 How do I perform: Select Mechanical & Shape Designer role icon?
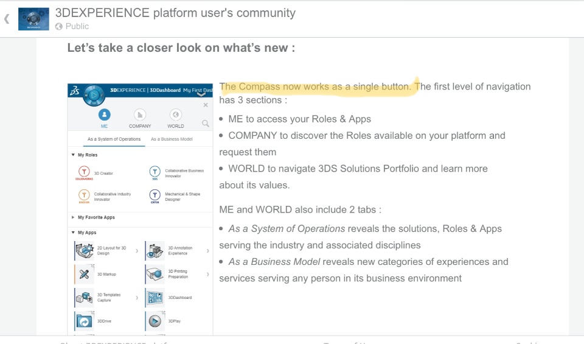(155, 196)
